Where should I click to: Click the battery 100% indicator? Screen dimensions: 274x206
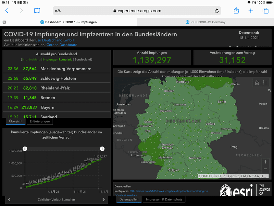pos(264,2)
